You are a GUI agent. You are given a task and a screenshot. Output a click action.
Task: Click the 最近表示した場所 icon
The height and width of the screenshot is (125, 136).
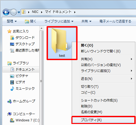click(x=12, y=51)
